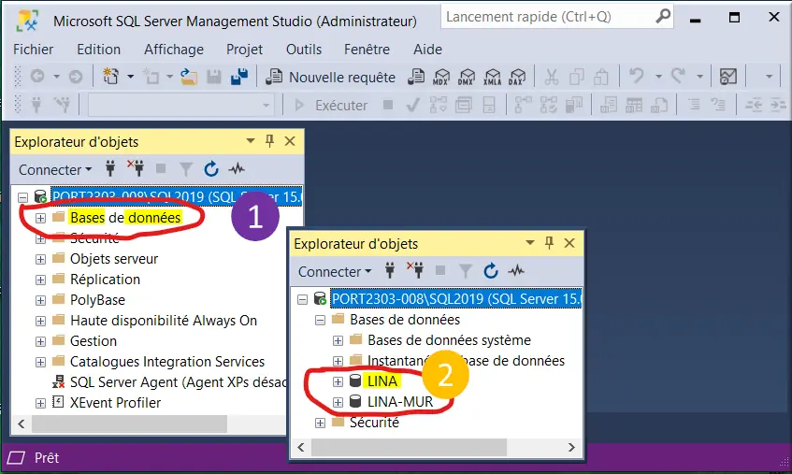Click the XMLA query icon
792x474 pixels.
click(x=492, y=77)
